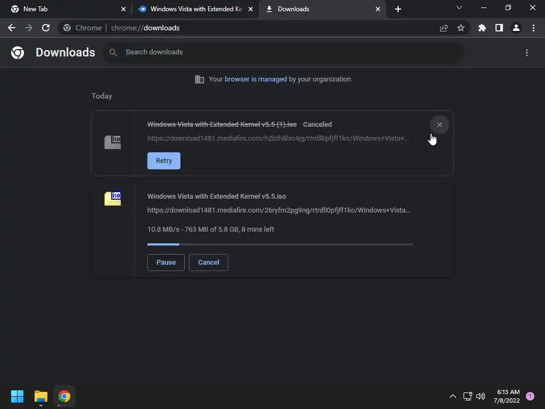Bookmark this tab with the star icon
The height and width of the screenshot is (409, 545).
pyautogui.click(x=461, y=28)
